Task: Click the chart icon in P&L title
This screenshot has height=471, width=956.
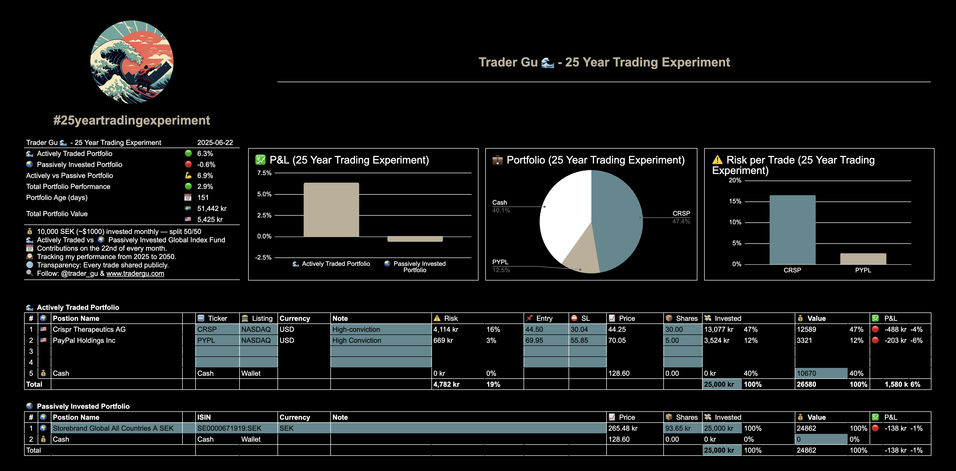Action: (260, 160)
